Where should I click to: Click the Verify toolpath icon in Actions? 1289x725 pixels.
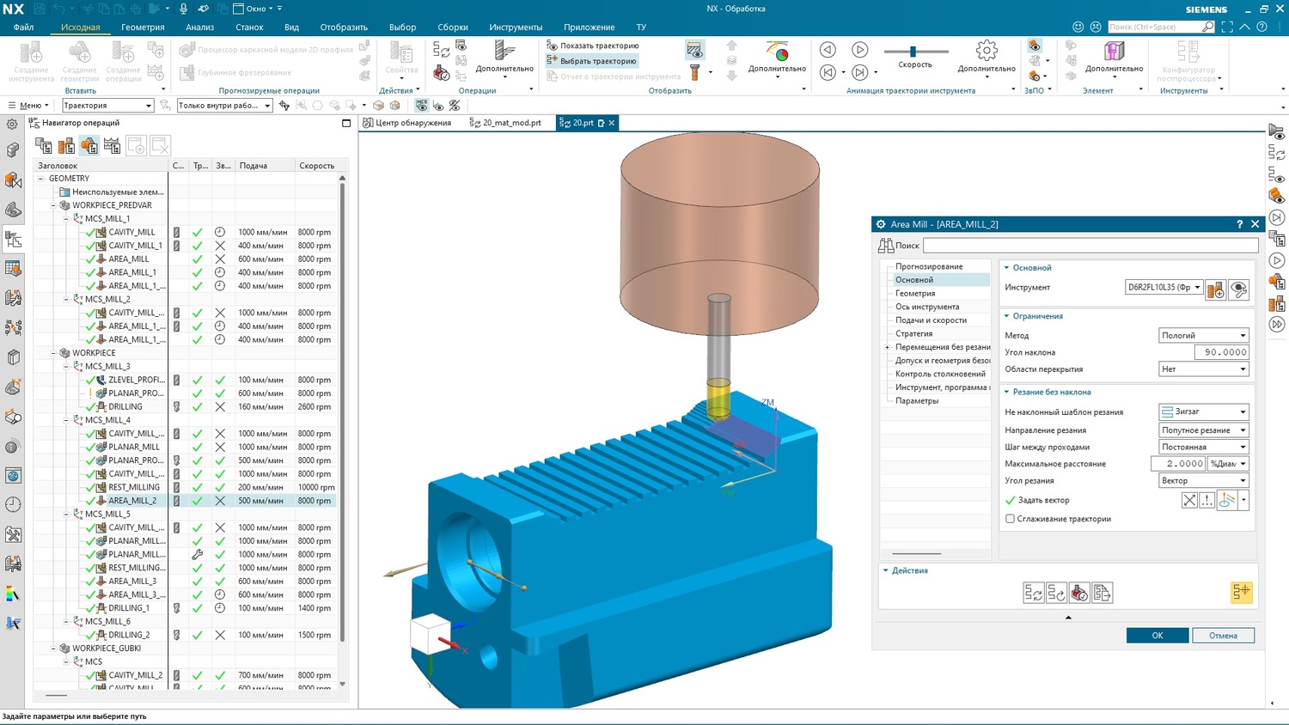[1079, 593]
